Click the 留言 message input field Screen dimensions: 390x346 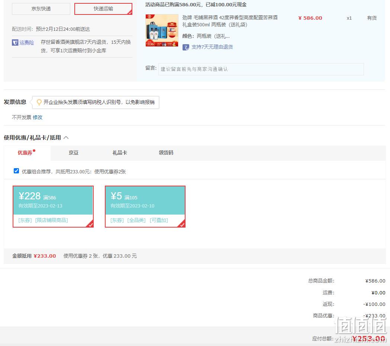point(261,69)
